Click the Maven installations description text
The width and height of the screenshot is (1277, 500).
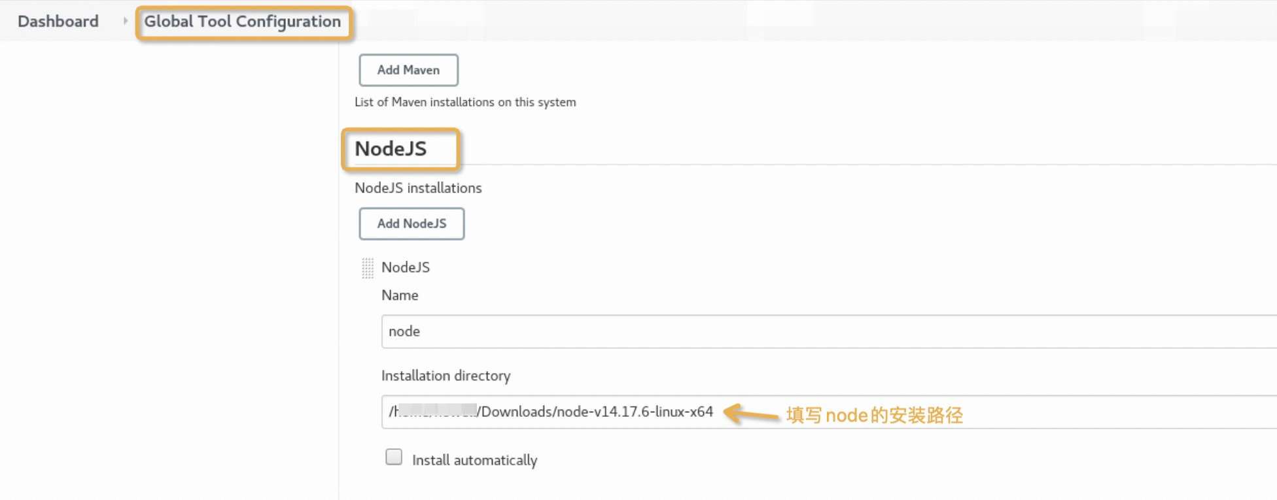click(x=465, y=102)
